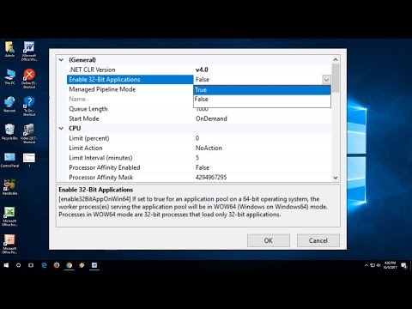Click the scroll down arrow of property grid
The width and height of the screenshot is (412, 309).
(x=336, y=178)
